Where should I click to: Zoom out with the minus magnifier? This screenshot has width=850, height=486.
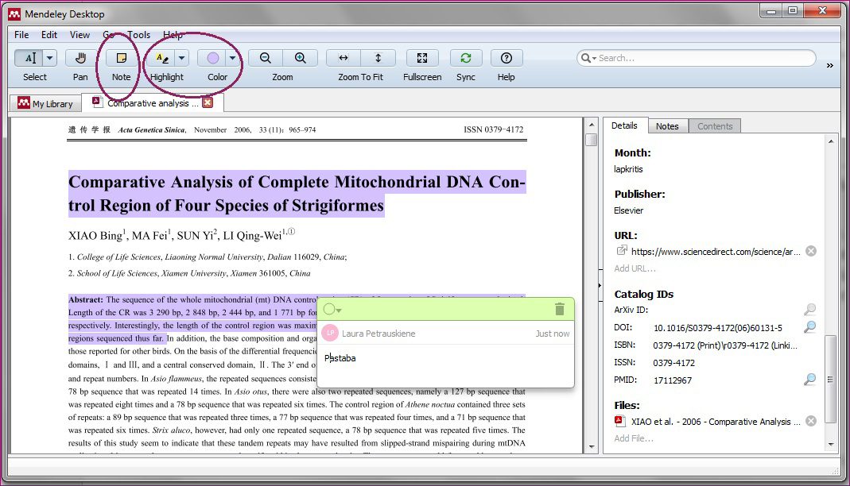(x=266, y=58)
